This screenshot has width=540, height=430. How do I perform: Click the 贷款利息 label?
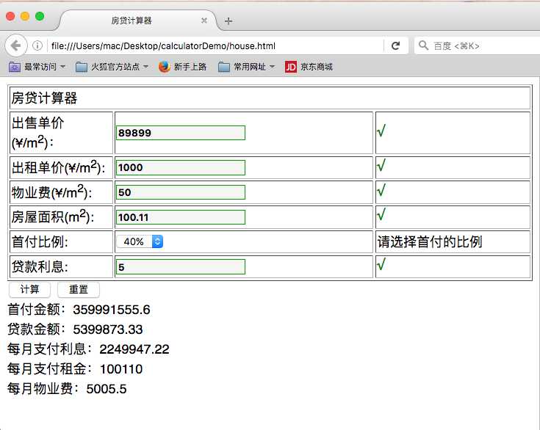coord(40,266)
